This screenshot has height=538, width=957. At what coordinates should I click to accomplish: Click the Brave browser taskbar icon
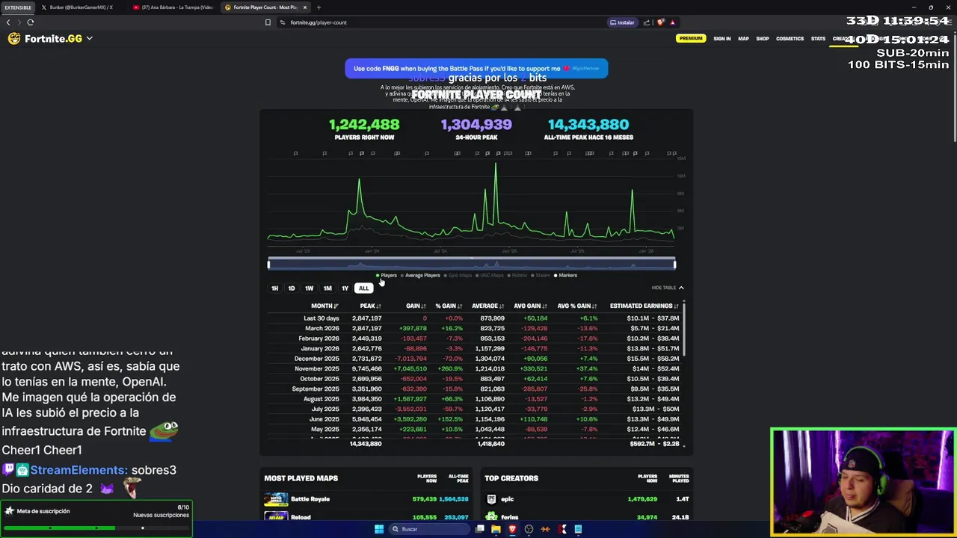click(x=512, y=529)
